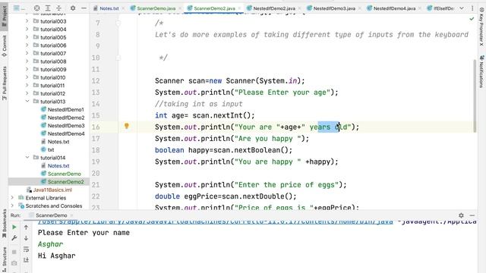Open the Pull Requests sidebar tab
Viewport: 486px width, 273px height.
point(5,83)
